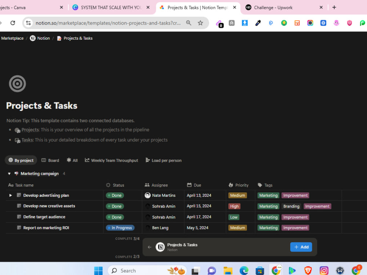Open Weekly Team Throughput view

click(x=112, y=160)
